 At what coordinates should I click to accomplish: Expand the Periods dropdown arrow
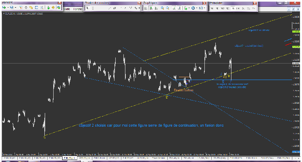click(x=197, y=8)
